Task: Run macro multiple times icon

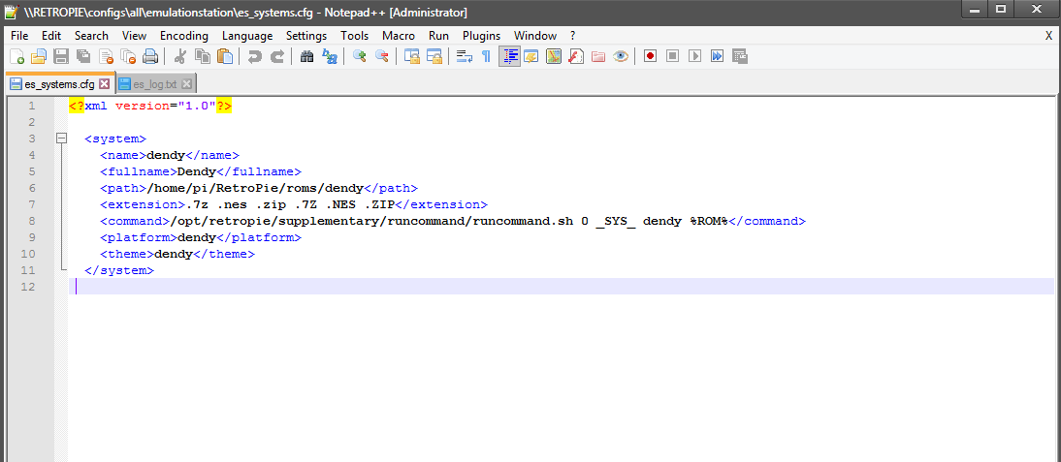Action: (718, 57)
